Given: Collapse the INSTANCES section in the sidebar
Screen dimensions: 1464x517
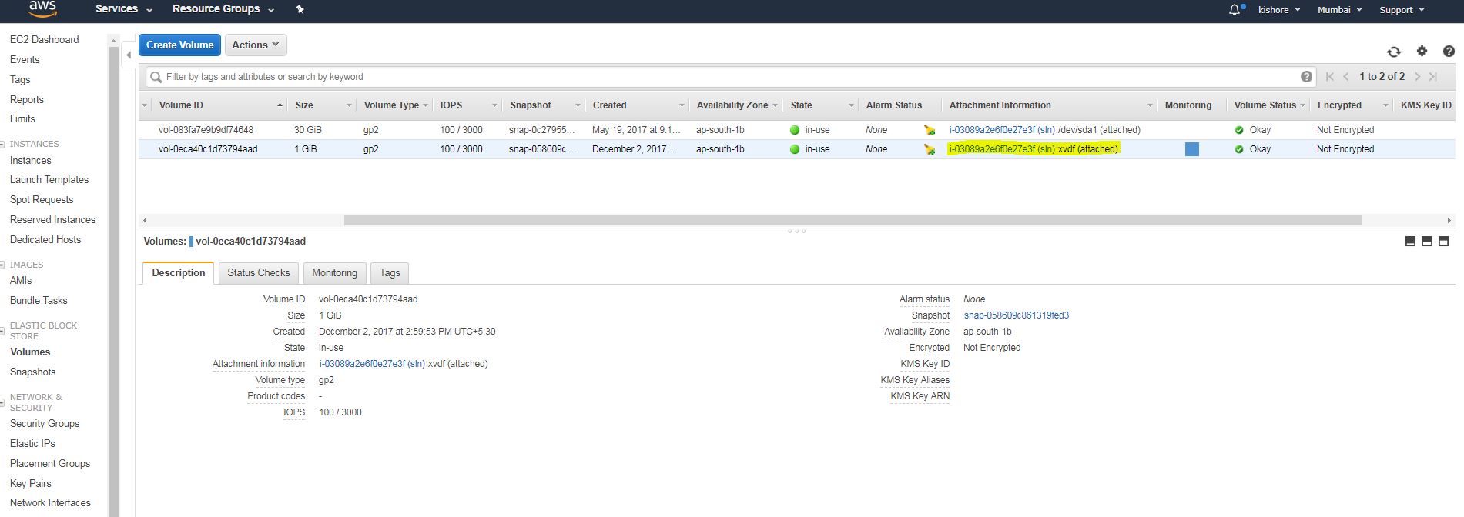Looking at the screenshot, I should tap(5, 144).
